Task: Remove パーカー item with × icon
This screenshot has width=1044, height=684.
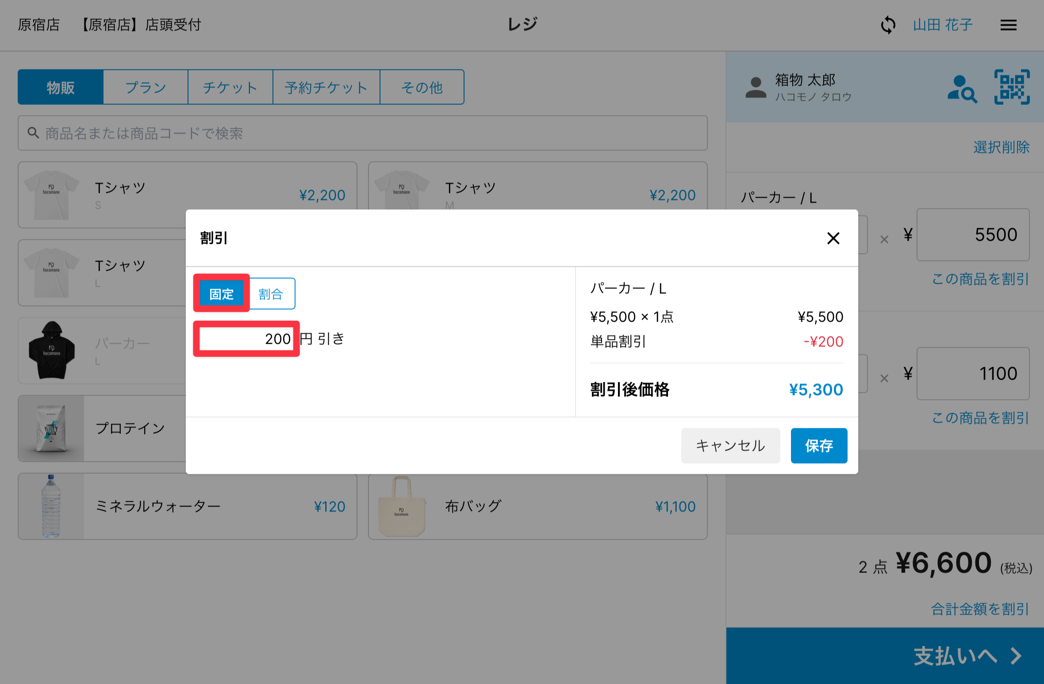Action: pos(884,239)
